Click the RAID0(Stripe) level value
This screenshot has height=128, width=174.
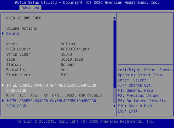point(75,49)
